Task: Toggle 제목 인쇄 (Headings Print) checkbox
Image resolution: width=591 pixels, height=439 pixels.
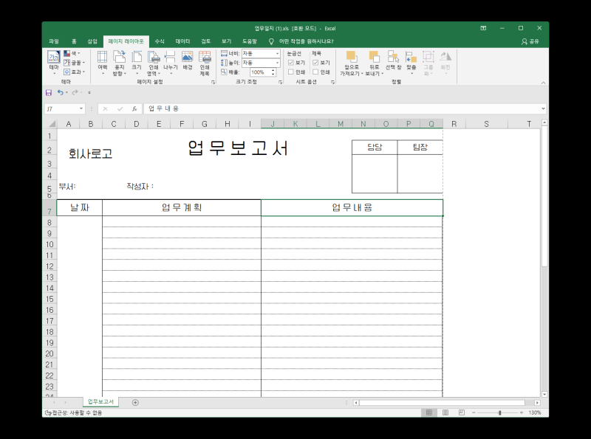Action: 315,72
